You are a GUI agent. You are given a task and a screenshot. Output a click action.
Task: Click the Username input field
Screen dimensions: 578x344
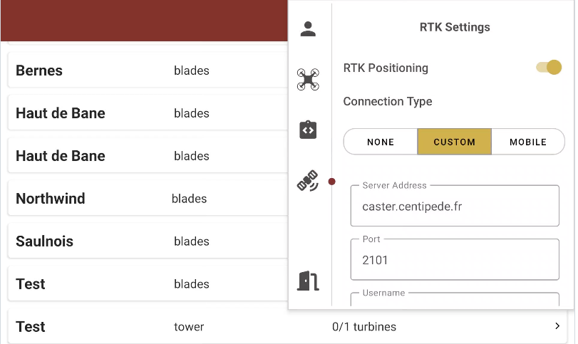[x=454, y=301]
